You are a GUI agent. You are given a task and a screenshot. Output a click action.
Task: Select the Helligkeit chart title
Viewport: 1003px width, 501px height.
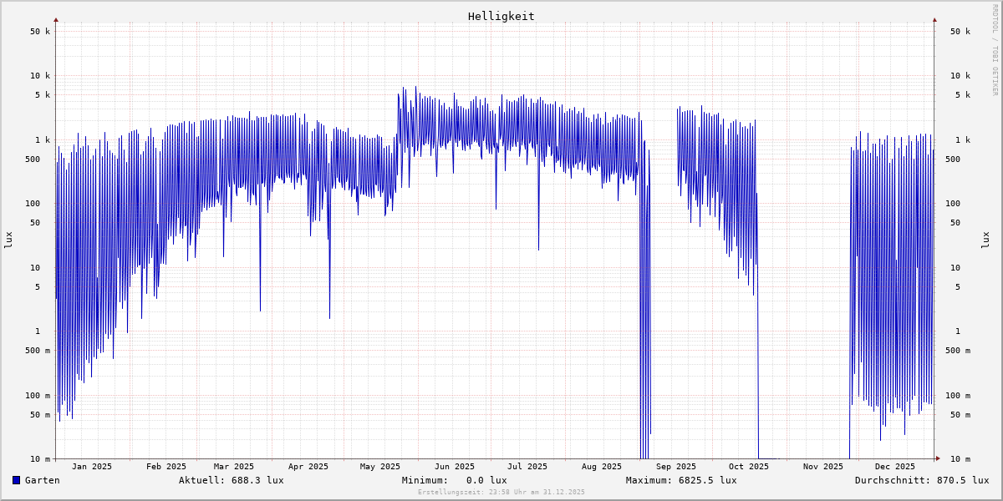pyautogui.click(x=501, y=16)
